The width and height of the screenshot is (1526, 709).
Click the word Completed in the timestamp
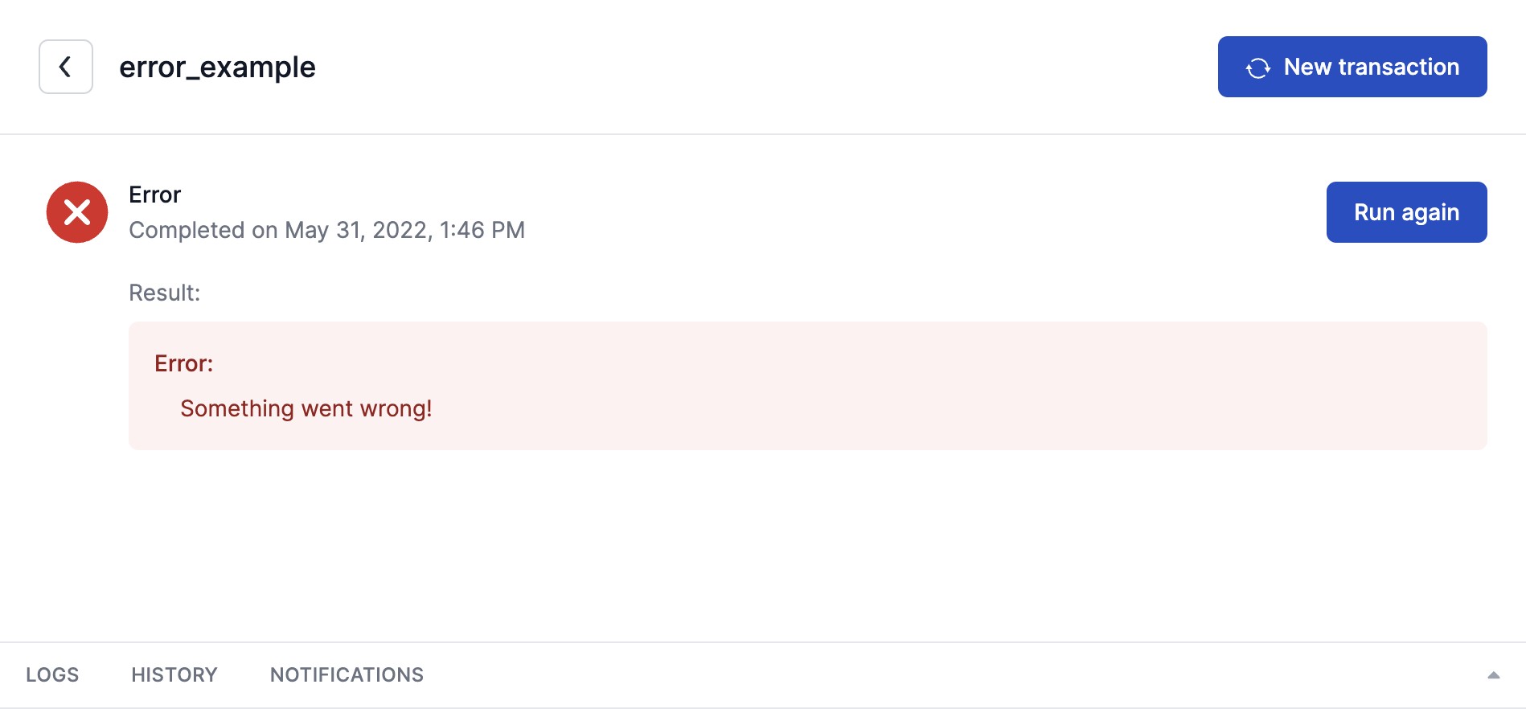[187, 230]
